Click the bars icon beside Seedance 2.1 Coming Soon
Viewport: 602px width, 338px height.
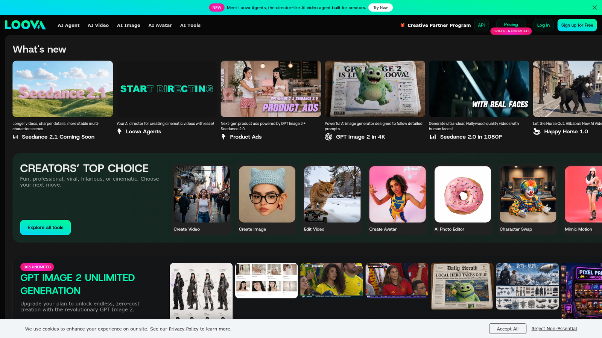pos(15,137)
